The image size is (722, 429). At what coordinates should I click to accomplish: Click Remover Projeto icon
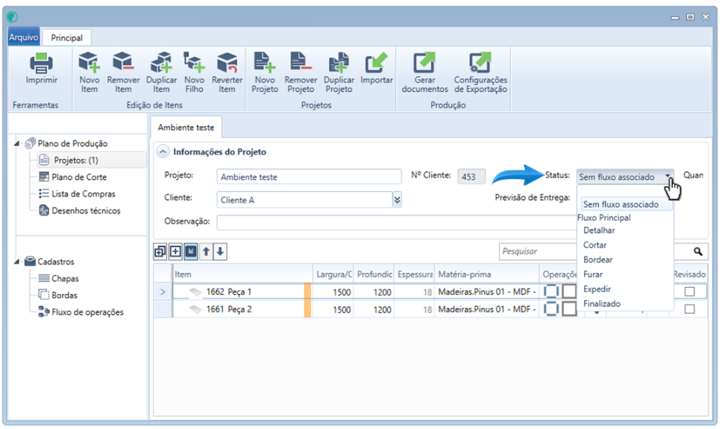301,63
